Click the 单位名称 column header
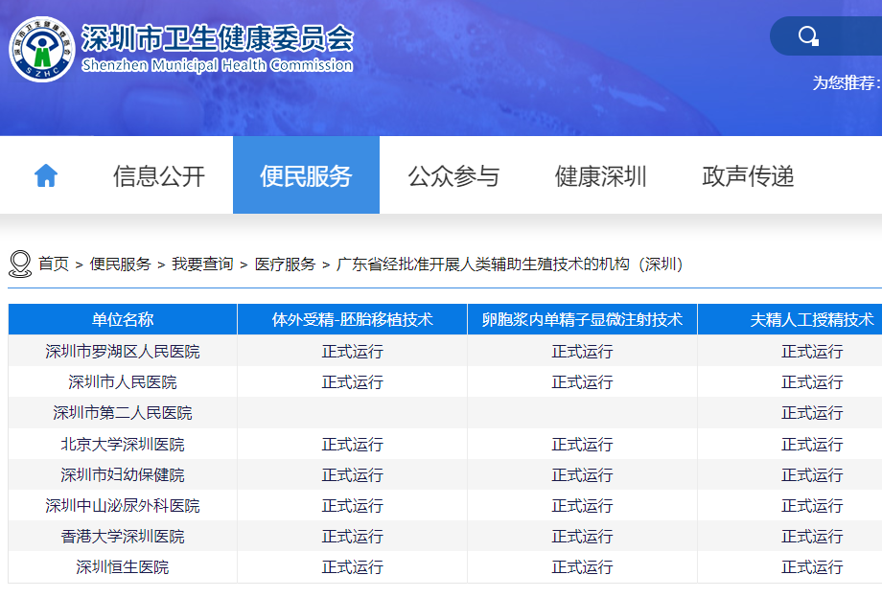This screenshot has width=882, height=598. 123,319
